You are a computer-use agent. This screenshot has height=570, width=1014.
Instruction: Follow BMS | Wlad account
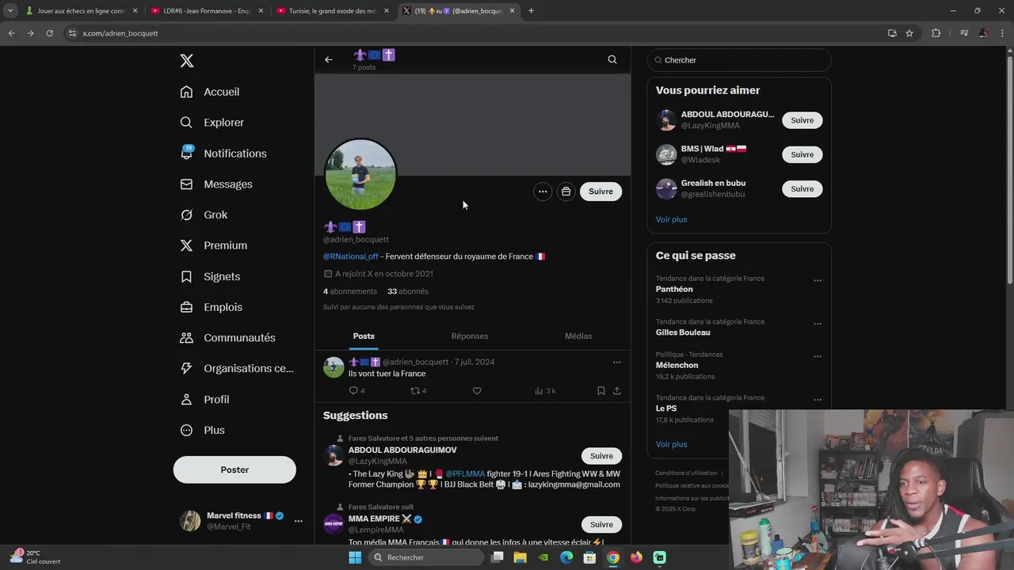[802, 154]
